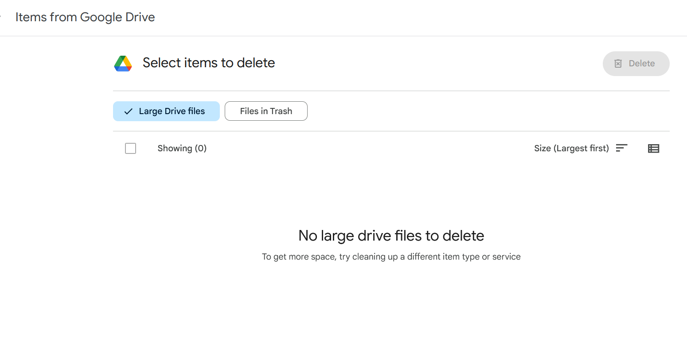Click the trash can icon inside Delete button
The height and width of the screenshot is (337, 687).
pos(618,64)
